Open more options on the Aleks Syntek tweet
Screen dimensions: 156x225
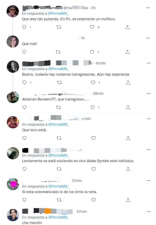click(x=149, y=150)
